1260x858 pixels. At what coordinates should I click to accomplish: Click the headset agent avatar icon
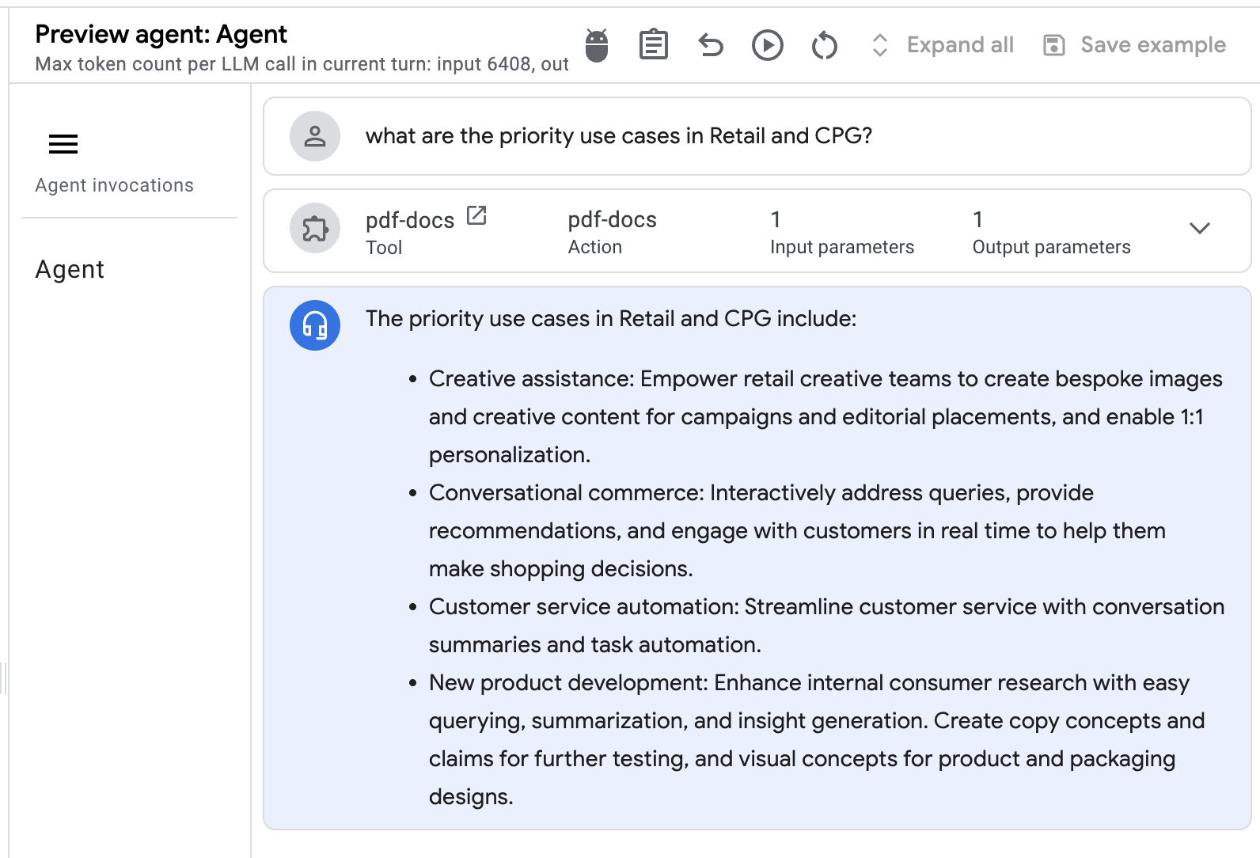315,325
